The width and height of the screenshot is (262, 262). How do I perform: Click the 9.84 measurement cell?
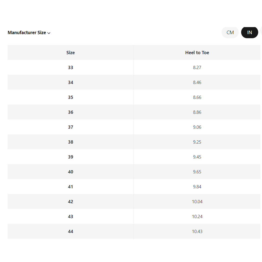point(197,187)
